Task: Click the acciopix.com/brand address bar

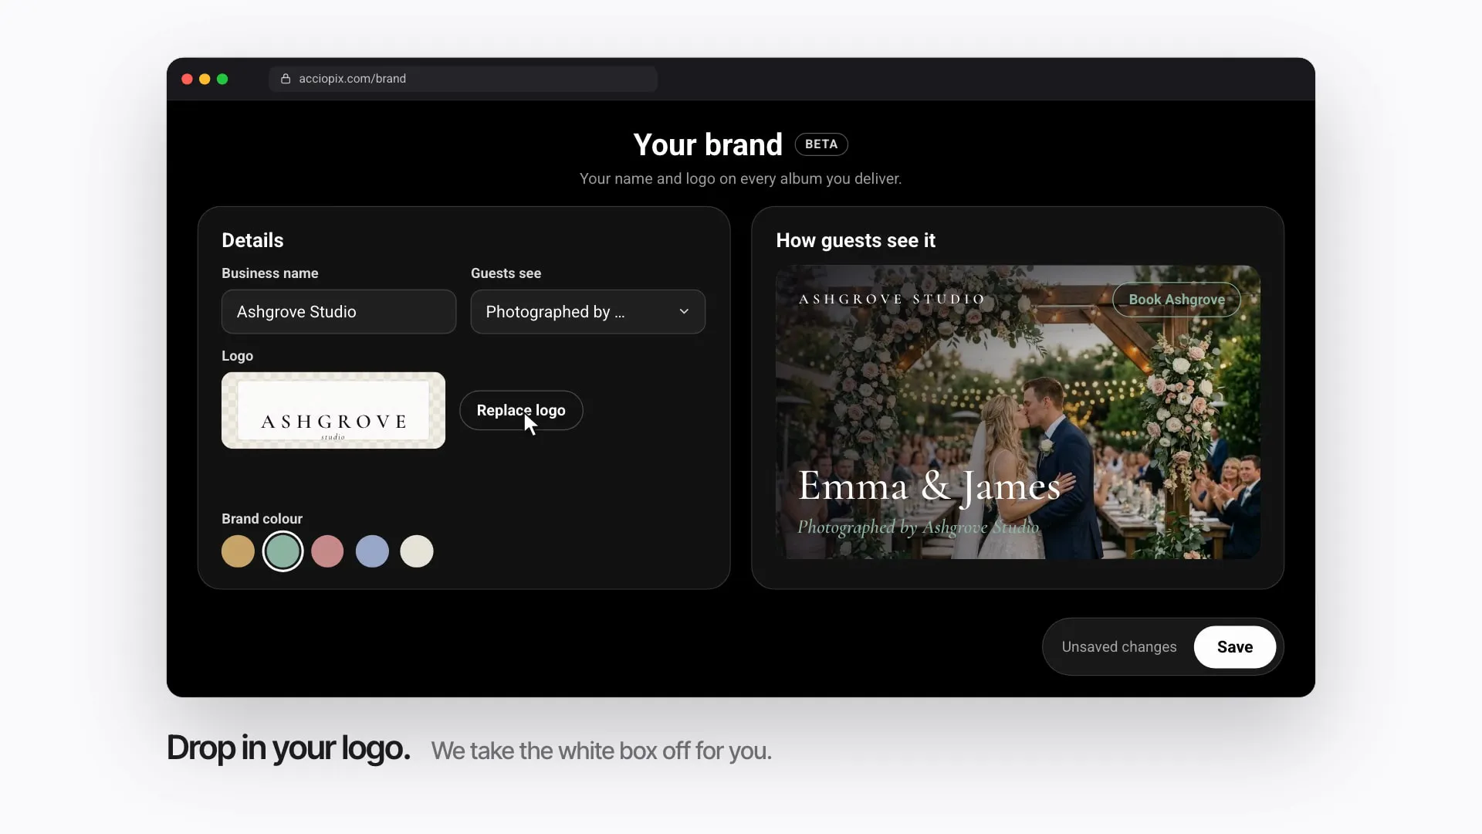Action: click(463, 79)
